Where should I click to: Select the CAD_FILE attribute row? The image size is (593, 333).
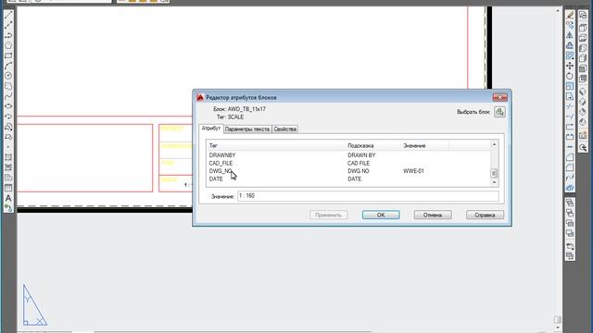348,163
